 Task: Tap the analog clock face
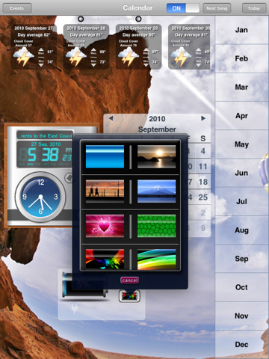click(x=40, y=197)
